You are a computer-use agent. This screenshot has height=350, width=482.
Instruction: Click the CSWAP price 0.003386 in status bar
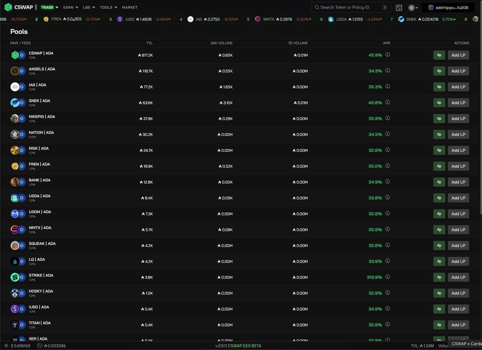52,346
